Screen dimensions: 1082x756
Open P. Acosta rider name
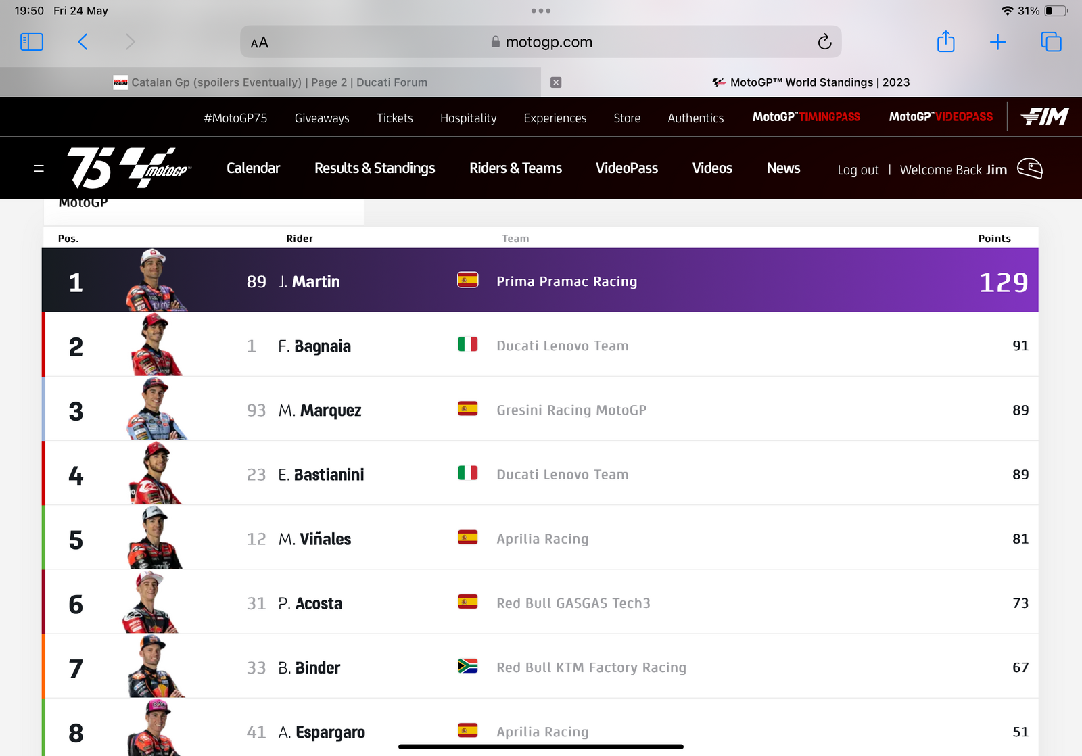tap(310, 603)
